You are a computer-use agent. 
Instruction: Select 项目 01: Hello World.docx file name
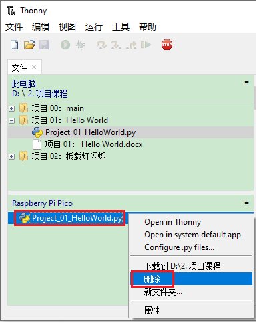pos(93,144)
